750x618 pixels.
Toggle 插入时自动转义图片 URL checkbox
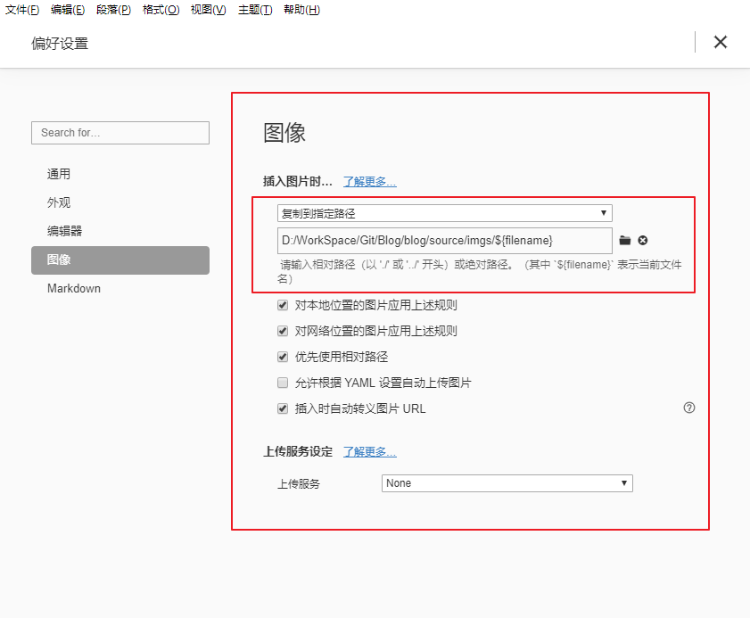coord(283,408)
